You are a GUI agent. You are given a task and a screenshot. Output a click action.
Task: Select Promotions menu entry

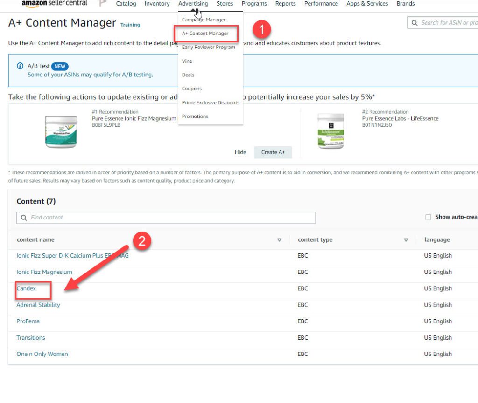pos(195,116)
